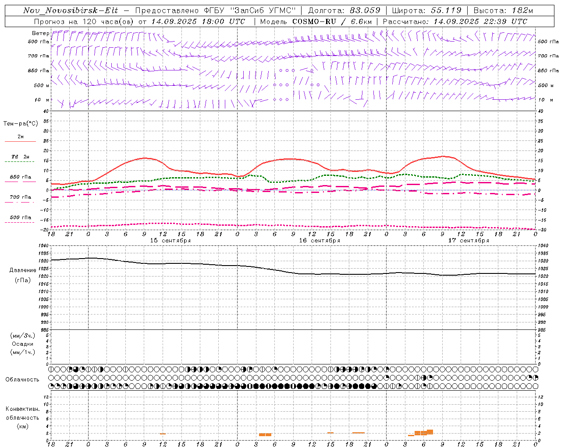Click the 15 сентября date label
This screenshot has height=448, width=561.
[x=170, y=241]
